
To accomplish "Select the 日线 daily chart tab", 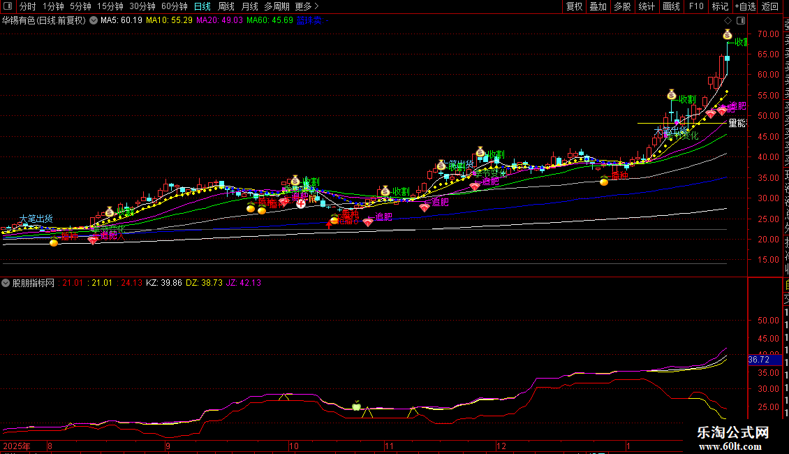I will pyautogui.click(x=202, y=6).
